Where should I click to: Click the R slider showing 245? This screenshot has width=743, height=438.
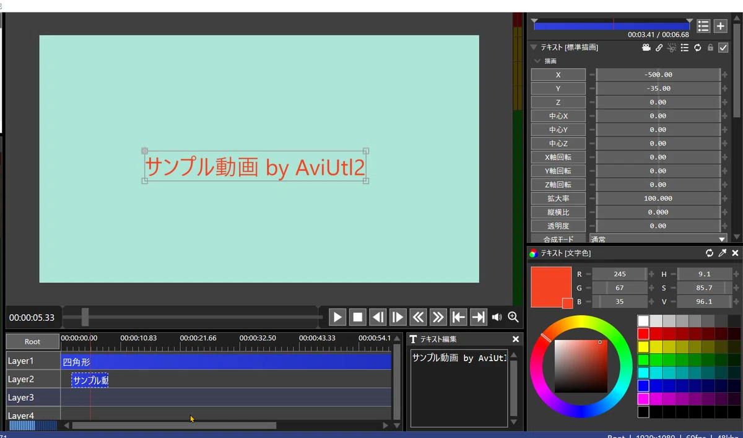point(620,274)
